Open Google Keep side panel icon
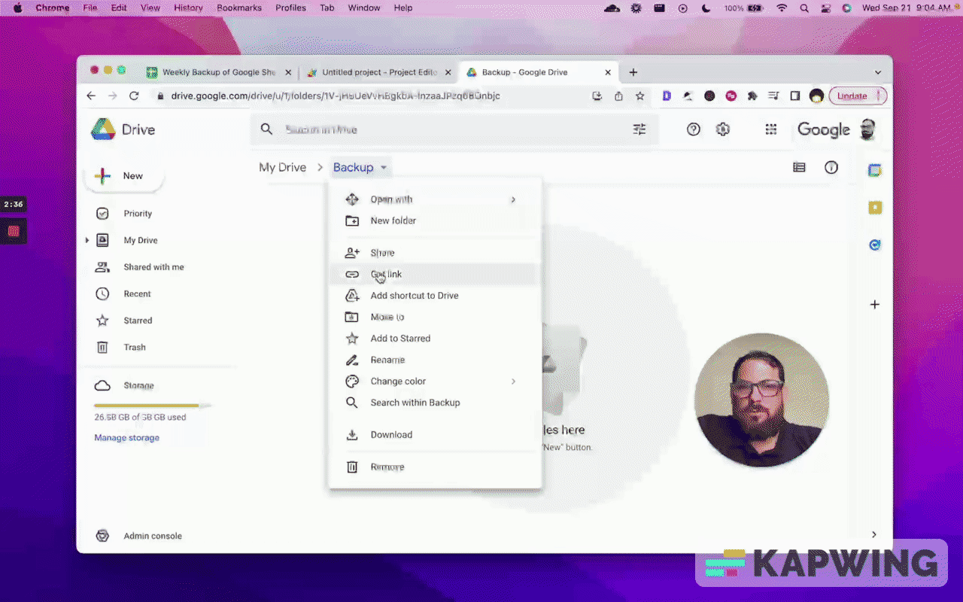The height and width of the screenshot is (602, 963). pyautogui.click(x=875, y=208)
